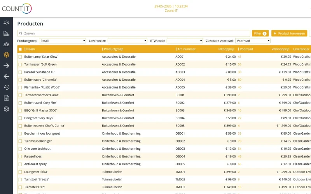Click stock value 41 for Buitenlamp
This screenshot has height=194, width=311.
click(239, 57)
